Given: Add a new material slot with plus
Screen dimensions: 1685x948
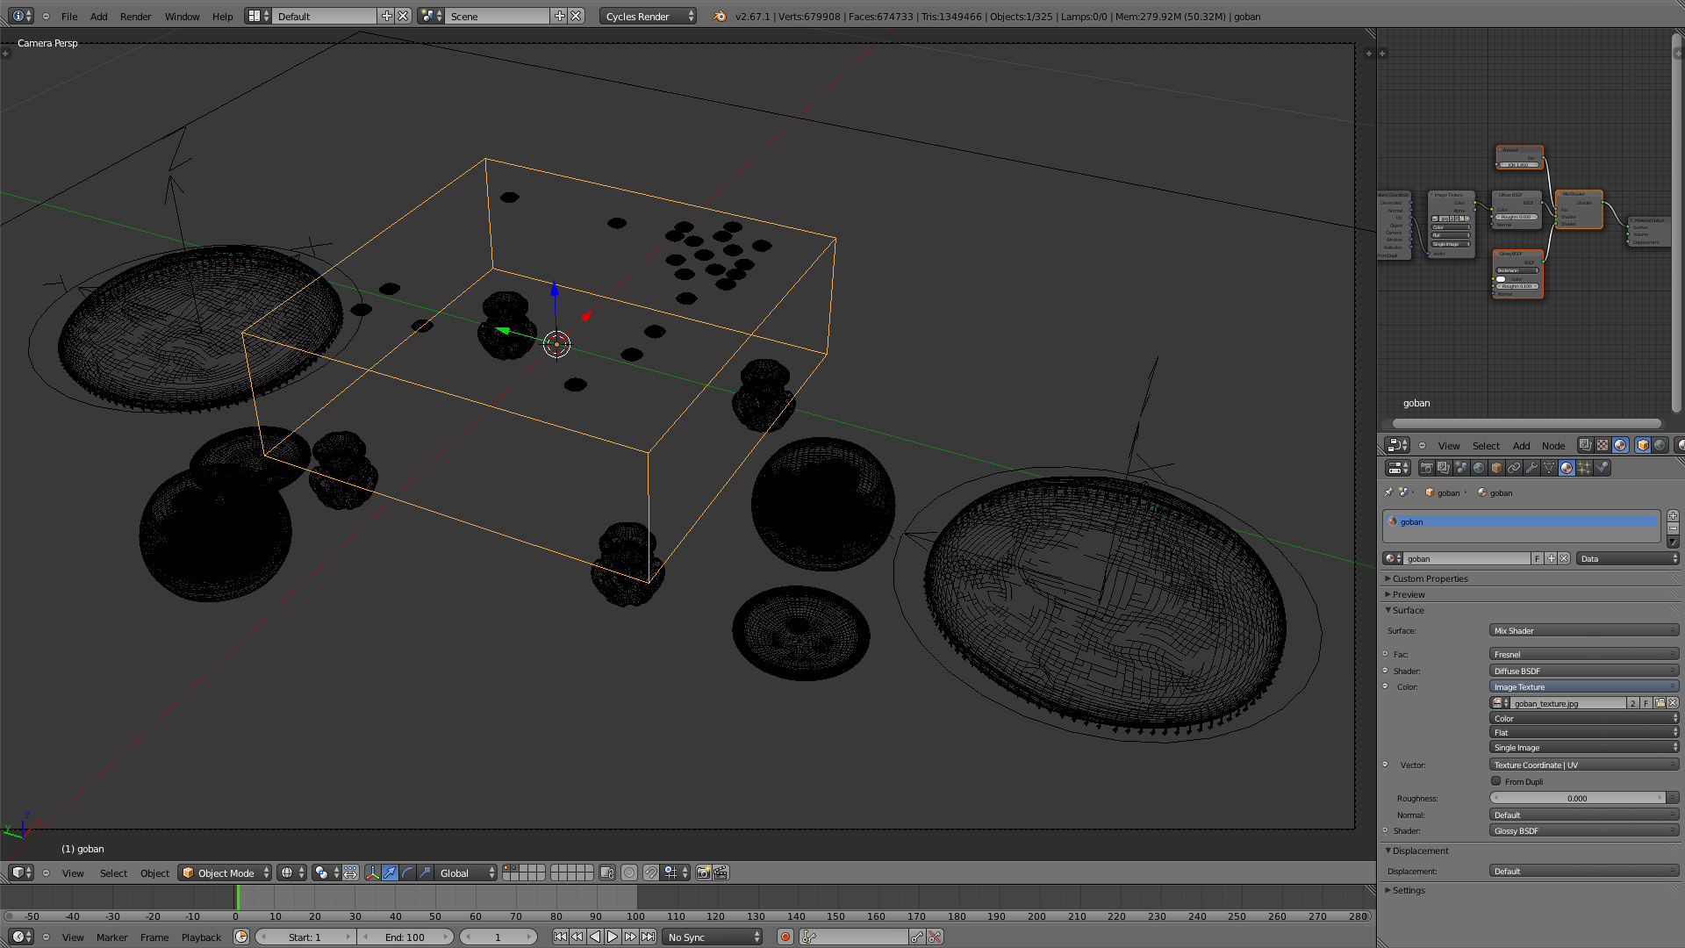Looking at the screenshot, I should click(x=1673, y=516).
